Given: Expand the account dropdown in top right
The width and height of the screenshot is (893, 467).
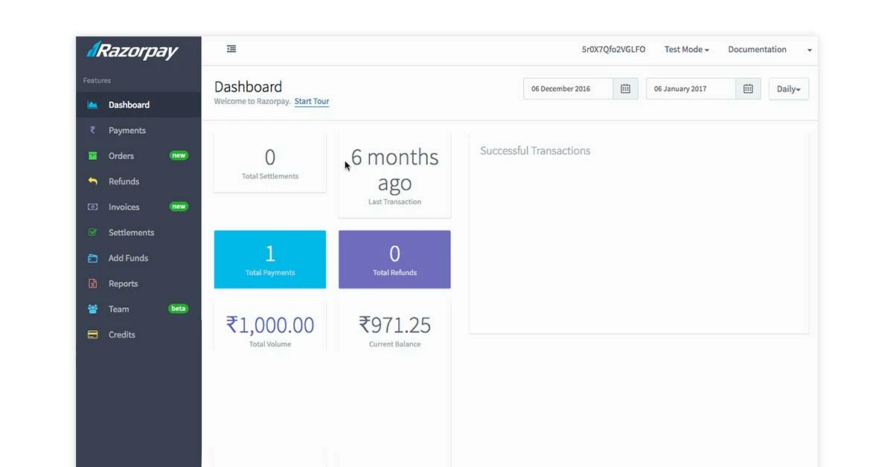Looking at the screenshot, I should pos(809,49).
